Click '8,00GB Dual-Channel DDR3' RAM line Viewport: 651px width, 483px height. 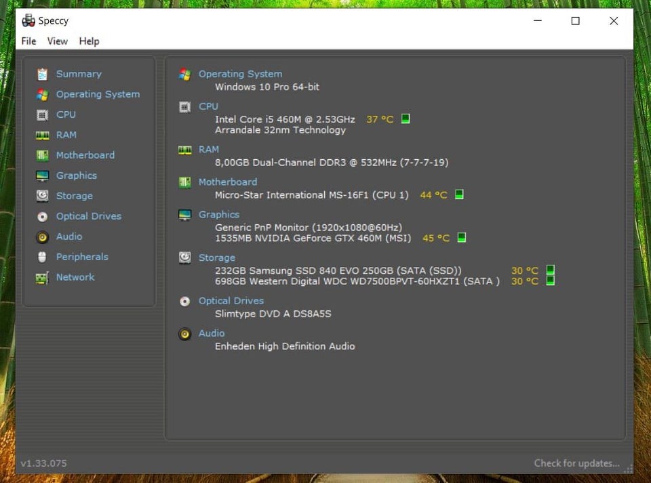332,163
